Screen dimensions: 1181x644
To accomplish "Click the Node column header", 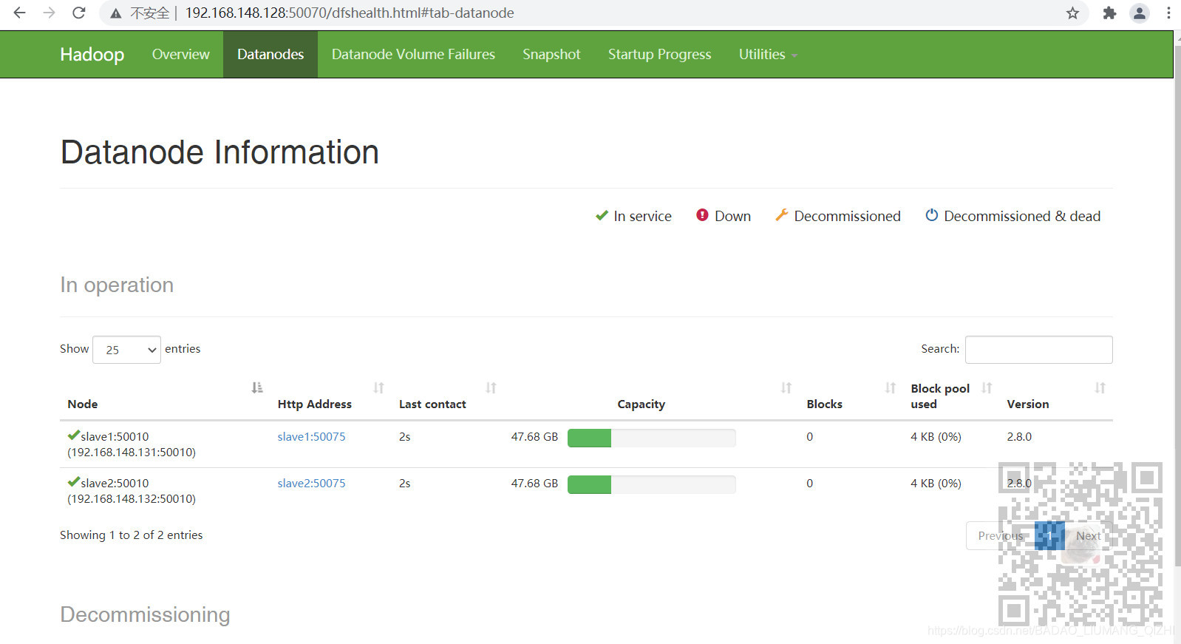I will tap(83, 404).
